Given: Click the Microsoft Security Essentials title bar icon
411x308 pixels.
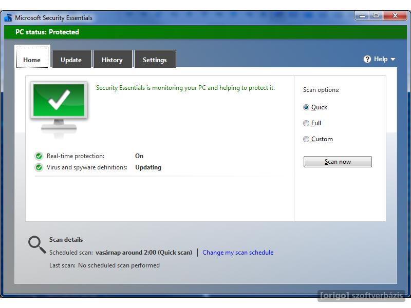Looking at the screenshot, I should tap(8, 17).
